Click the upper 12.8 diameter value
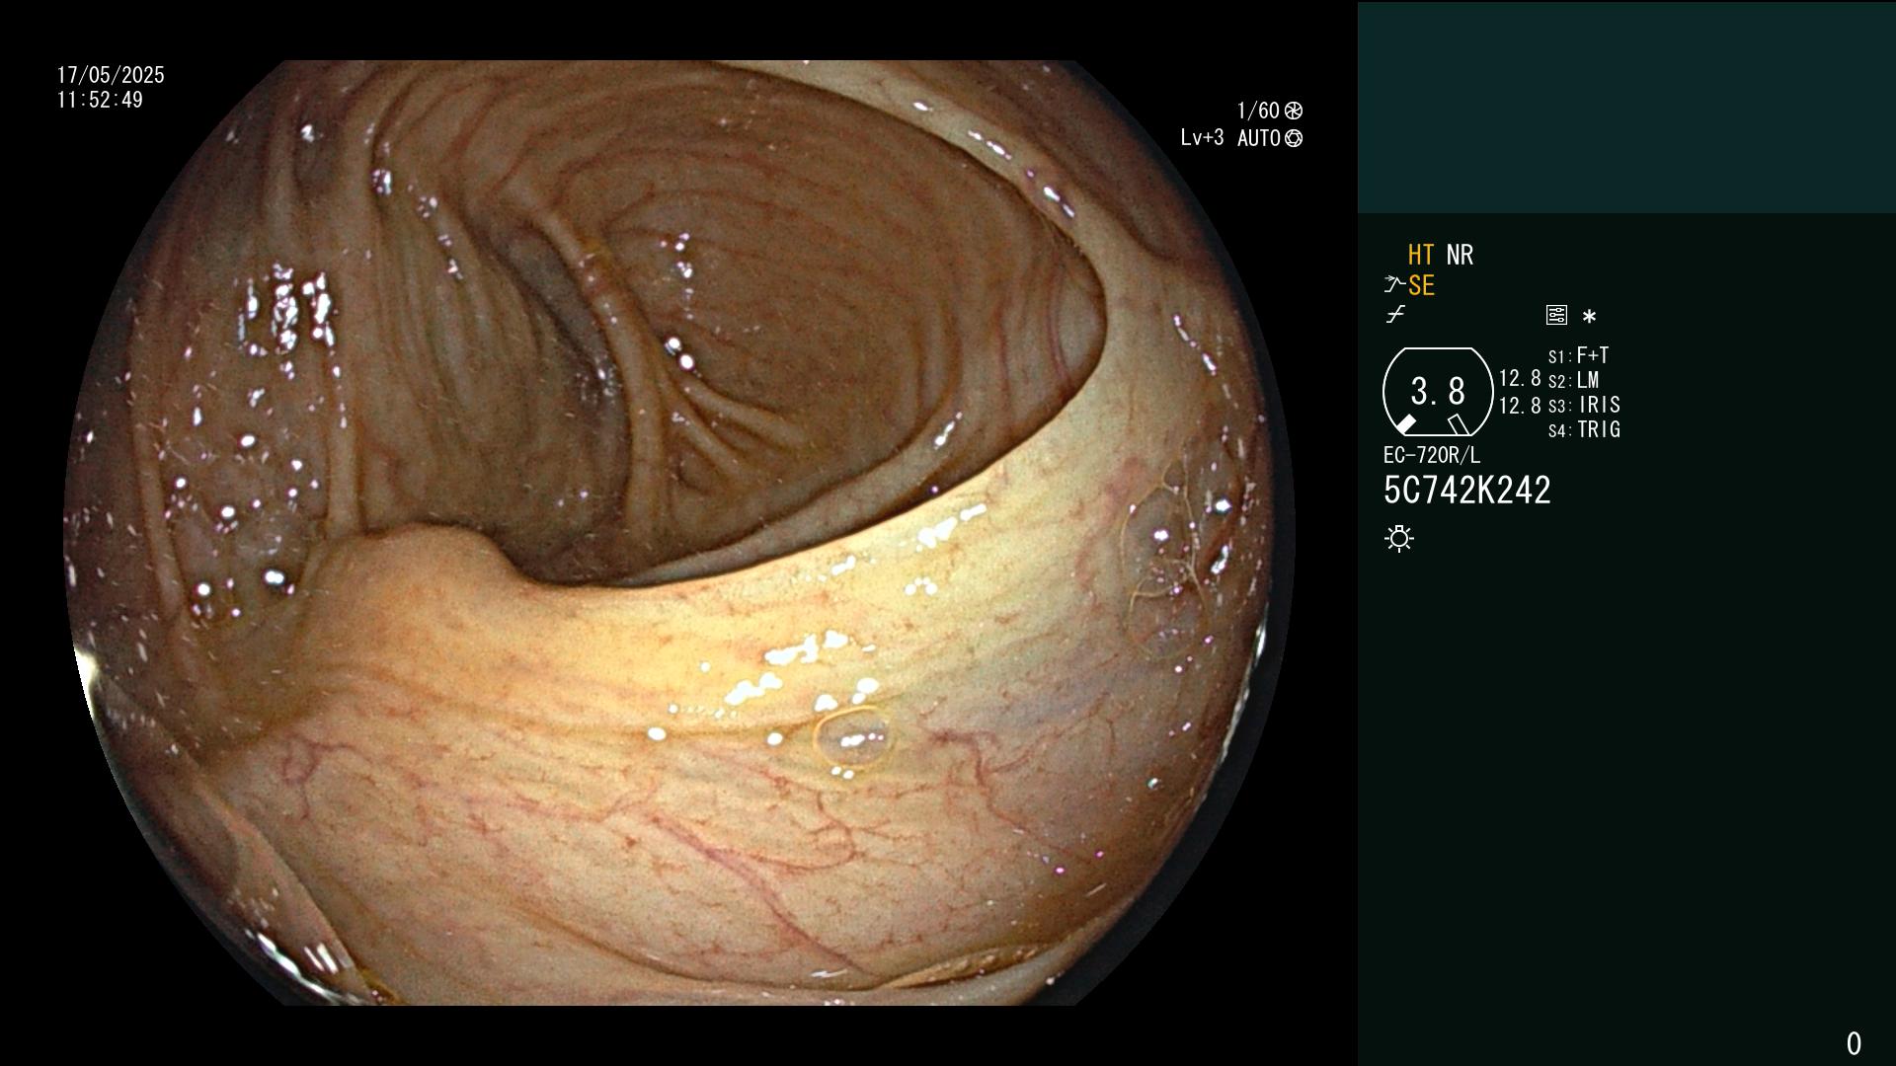1896x1066 pixels. point(1520,378)
